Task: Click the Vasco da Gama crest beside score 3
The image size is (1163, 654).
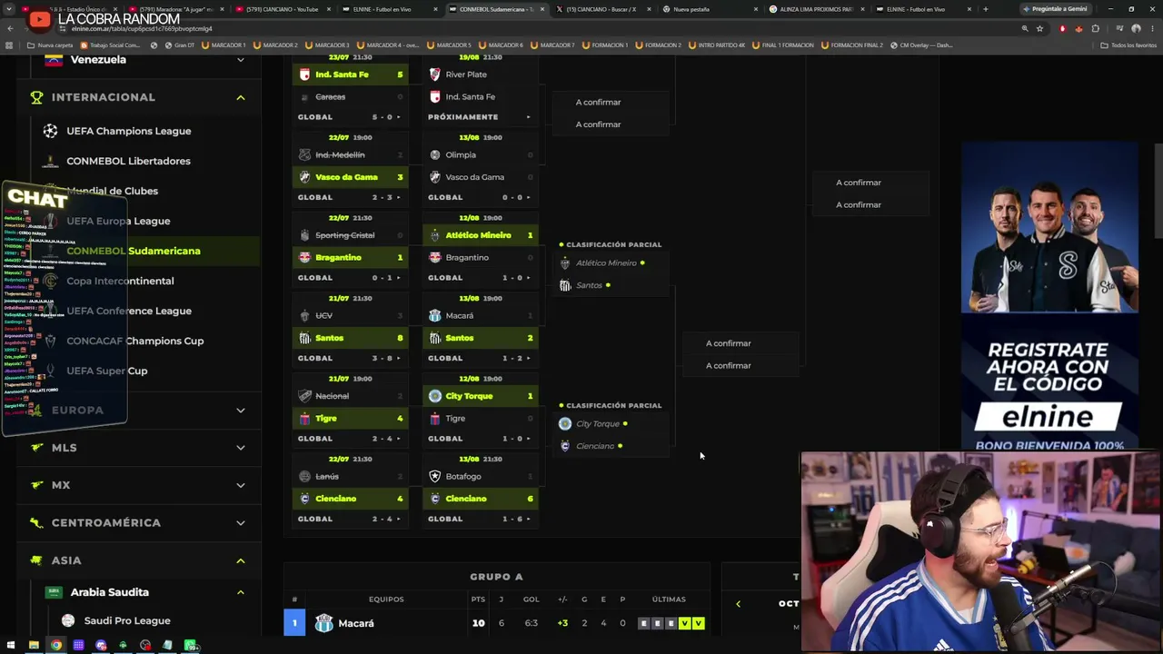Action: [x=304, y=177]
